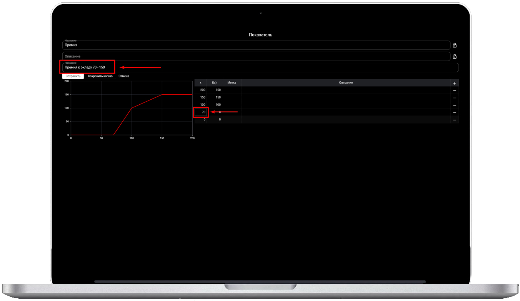The image size is (520, 301).
Task: Click the f(x) cell in the x=200 row
Action: 215,90
